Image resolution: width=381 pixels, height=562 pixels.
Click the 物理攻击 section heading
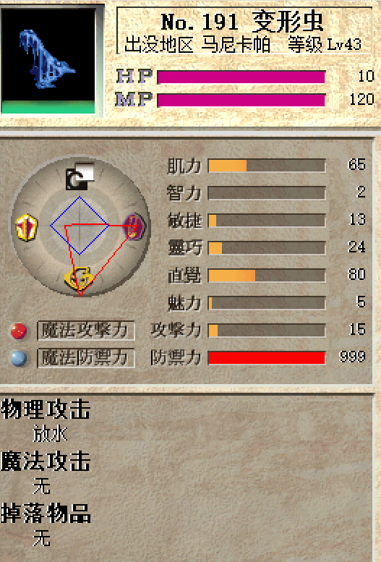(x=46, y=409)
